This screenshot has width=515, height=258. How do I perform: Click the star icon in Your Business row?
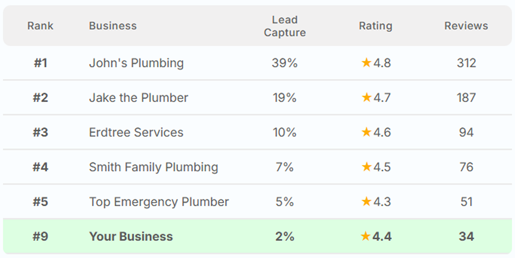pyautogui.click(x=365, y=236)
